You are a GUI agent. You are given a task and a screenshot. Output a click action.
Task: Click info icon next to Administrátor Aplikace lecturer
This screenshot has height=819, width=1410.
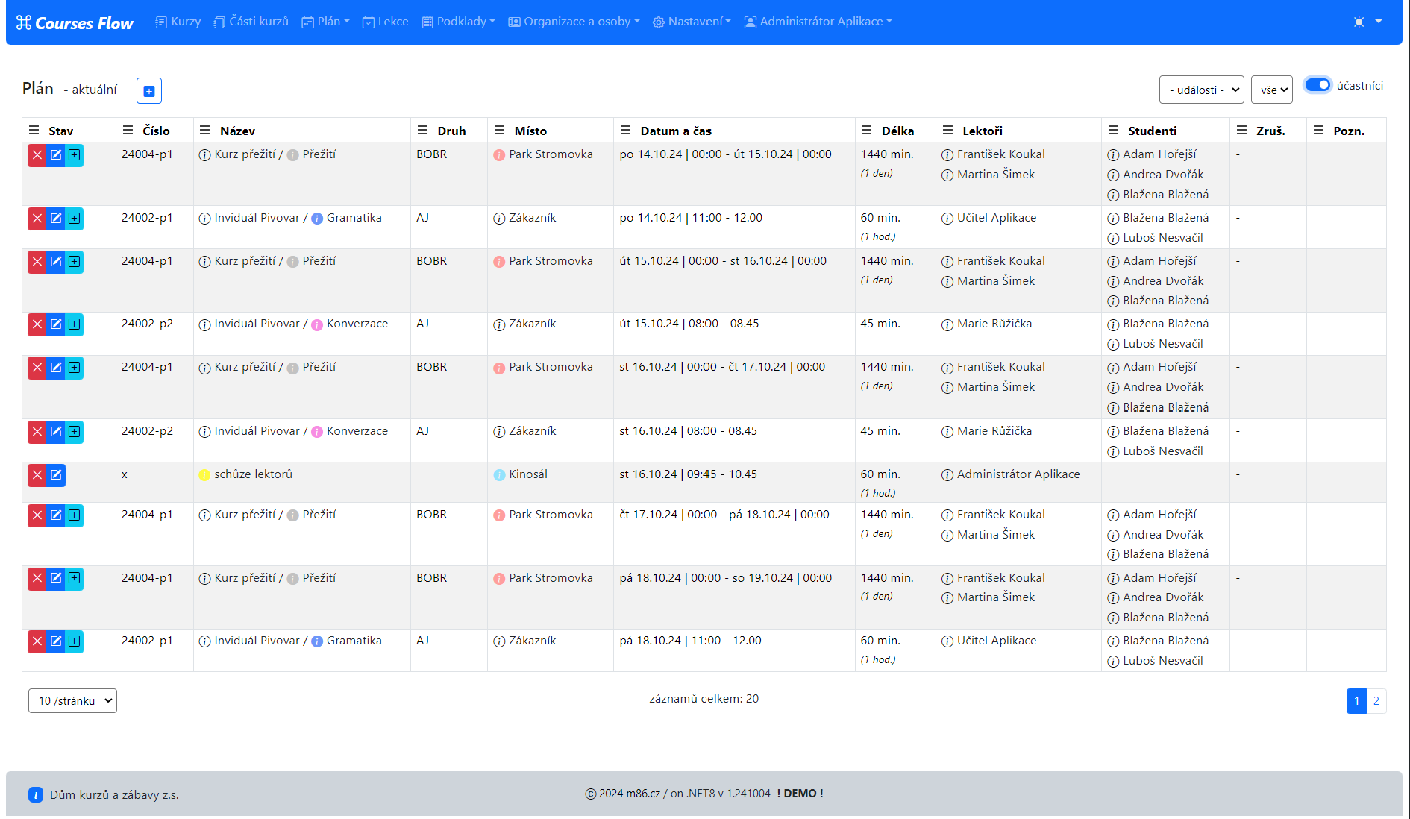point(947,475)
